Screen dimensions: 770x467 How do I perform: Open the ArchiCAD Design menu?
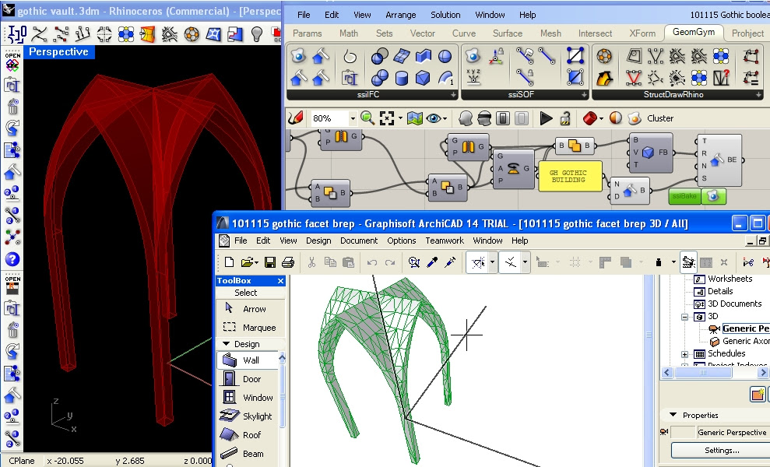tap(318, 241)
